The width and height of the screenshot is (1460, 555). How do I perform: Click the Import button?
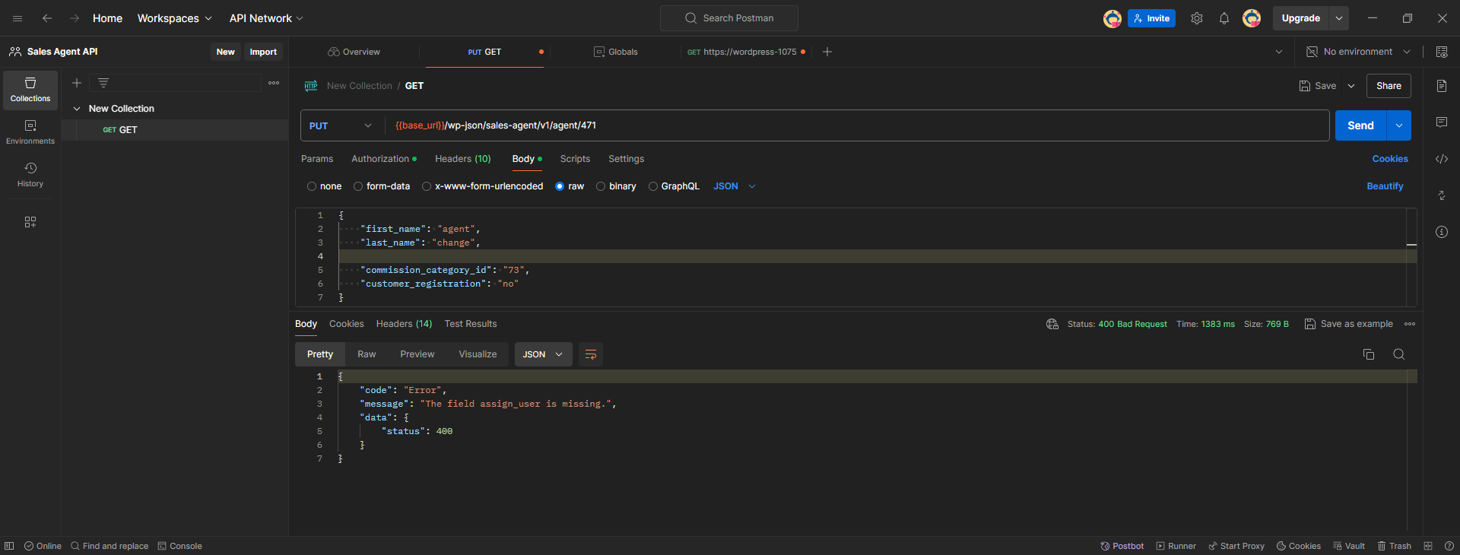point(263,52)
